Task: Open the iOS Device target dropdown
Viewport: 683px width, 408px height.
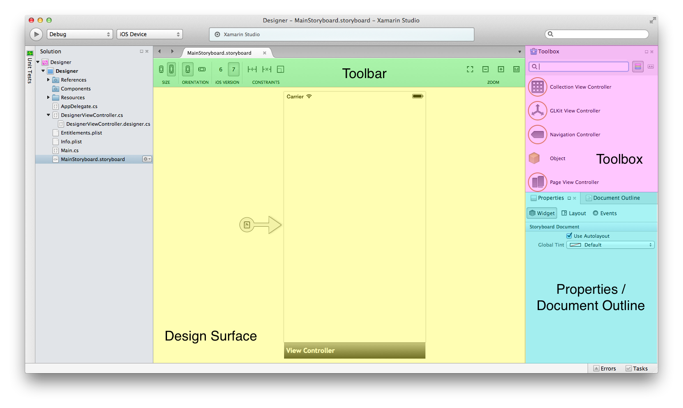Action: pyautogui.click(x=149, y=34)
